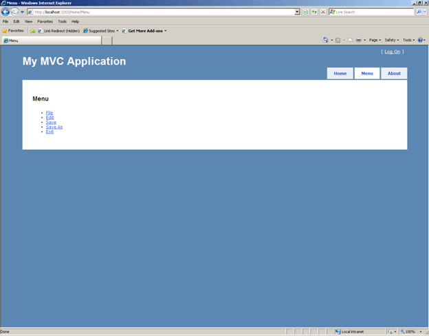The image size is (429, 336).
Task: Click the Log On link
Action: 393,52
